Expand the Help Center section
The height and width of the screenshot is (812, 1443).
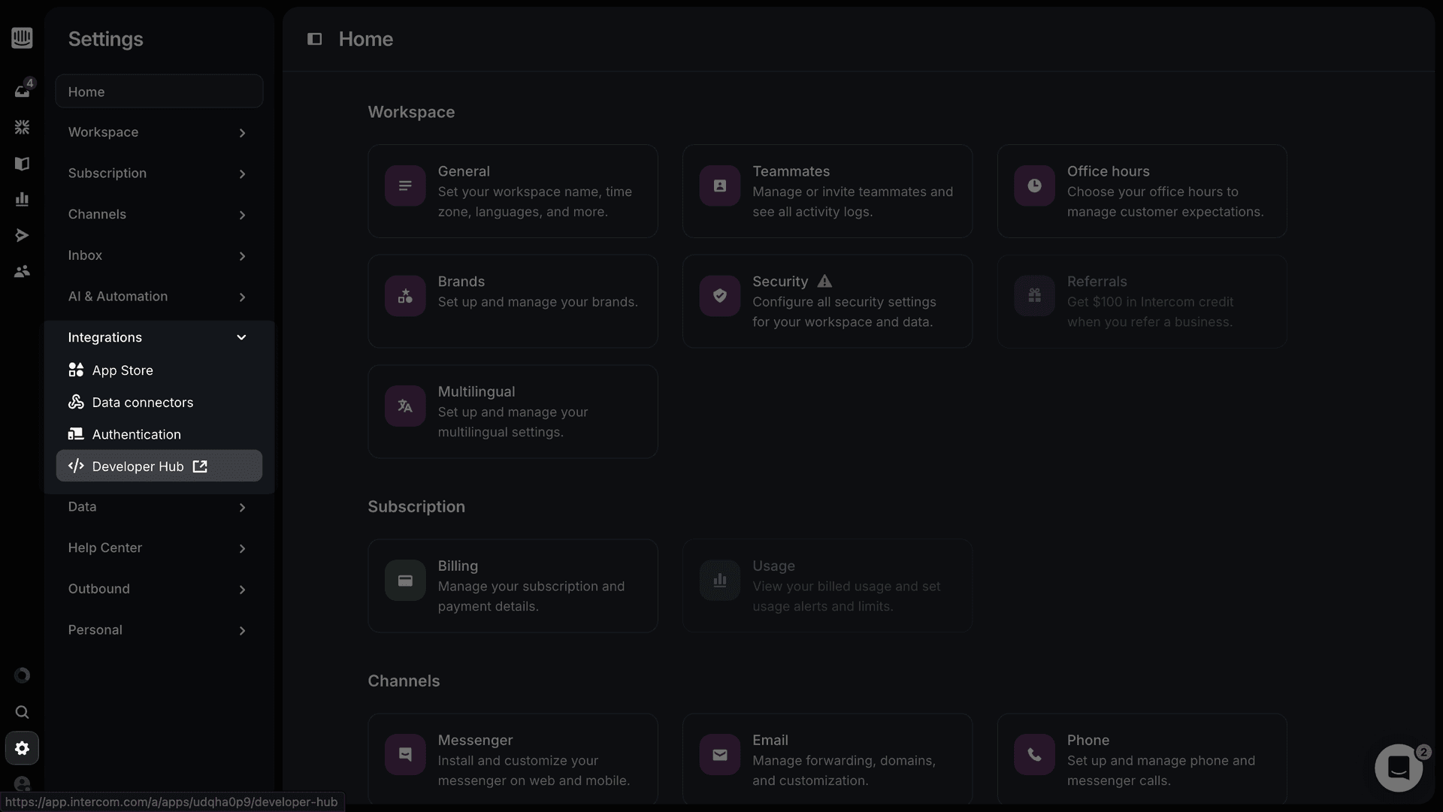pyautogui.click(x=159, y=548)
